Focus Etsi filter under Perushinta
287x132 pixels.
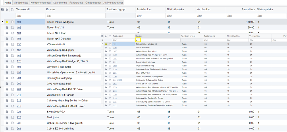(241, 16)
